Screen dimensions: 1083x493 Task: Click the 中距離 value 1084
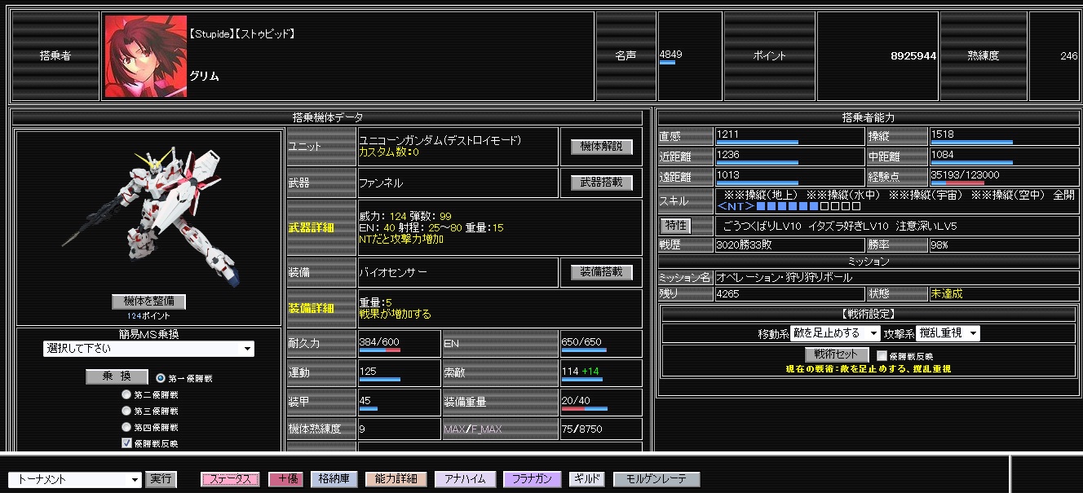(x=942, y=154)
